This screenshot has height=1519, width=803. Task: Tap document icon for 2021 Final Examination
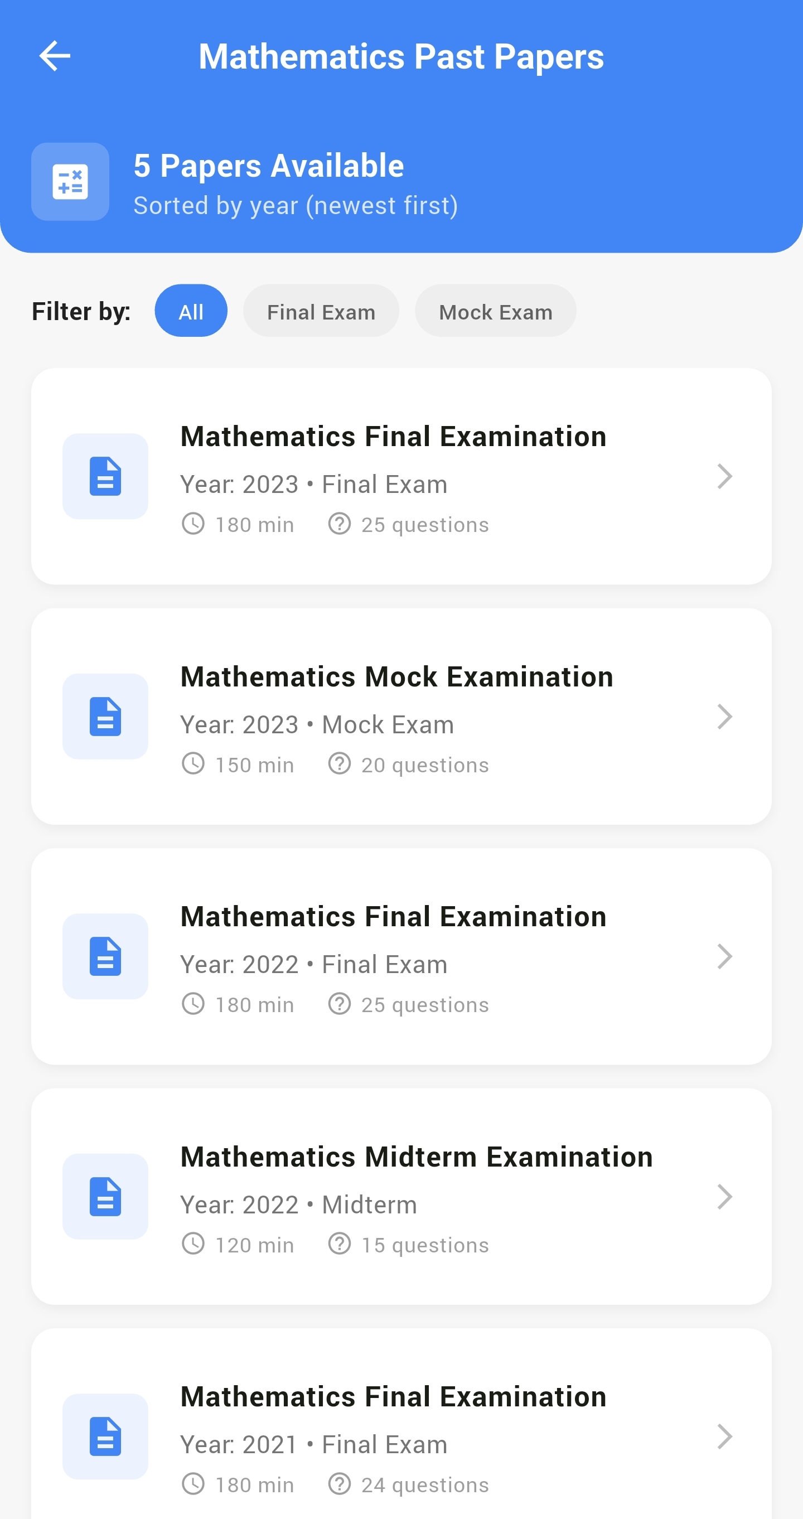pos(105,1436)
